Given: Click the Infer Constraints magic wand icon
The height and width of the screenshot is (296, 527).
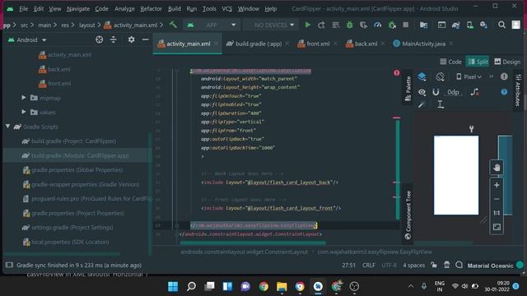Looking at the screenshot, I should click(x=422, y=104).
